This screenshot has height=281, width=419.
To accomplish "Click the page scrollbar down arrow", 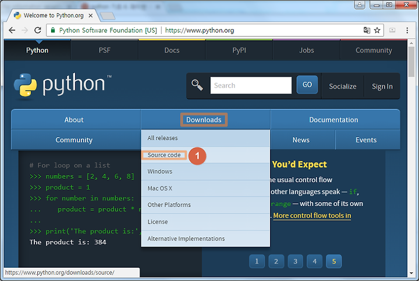I will coord(411,273).
